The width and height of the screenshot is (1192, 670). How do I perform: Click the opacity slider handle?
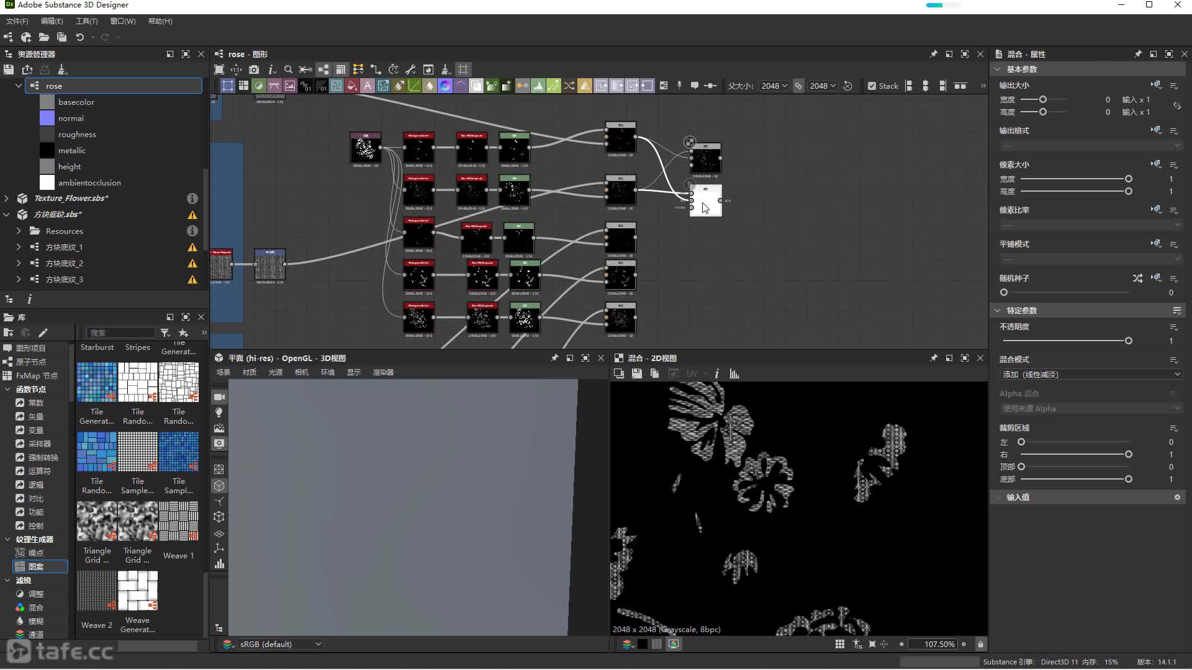[x=1128, y=341]
